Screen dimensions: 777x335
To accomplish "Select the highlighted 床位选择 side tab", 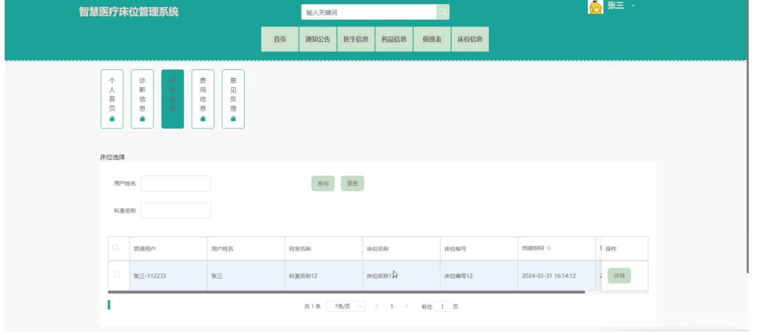I will 173,99.
